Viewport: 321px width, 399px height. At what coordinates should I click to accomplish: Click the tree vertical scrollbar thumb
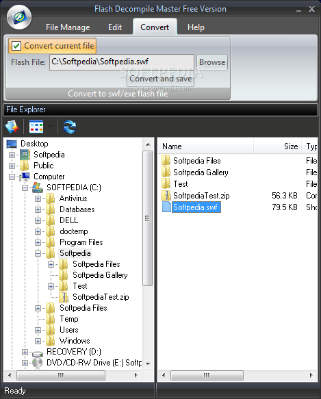pyautogui.click(x=148, y=218)
